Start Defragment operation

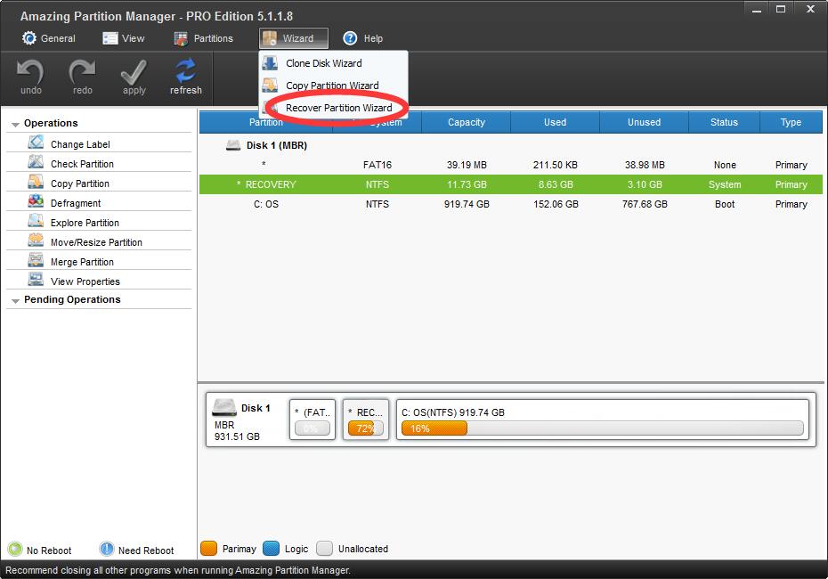click(99, 202)
